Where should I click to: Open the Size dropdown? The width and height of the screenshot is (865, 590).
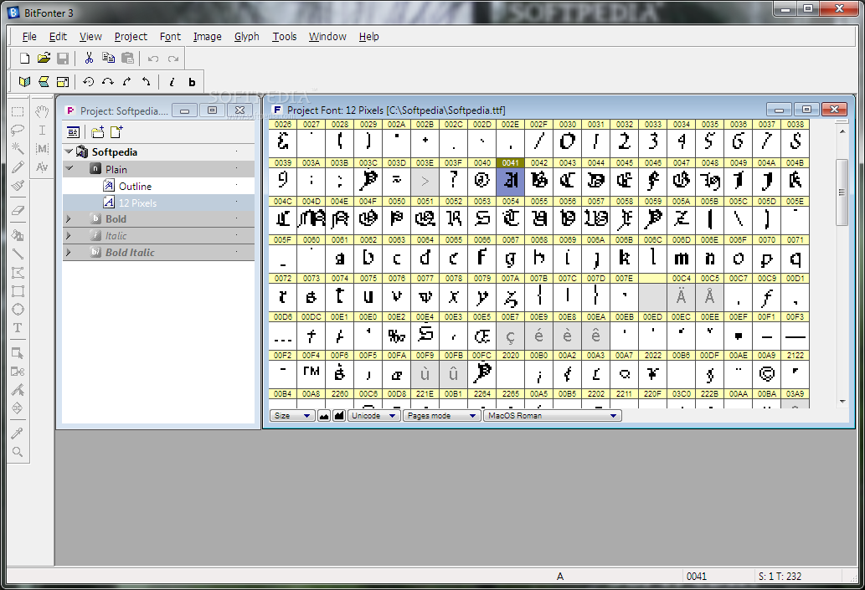[x=292, y=416]
